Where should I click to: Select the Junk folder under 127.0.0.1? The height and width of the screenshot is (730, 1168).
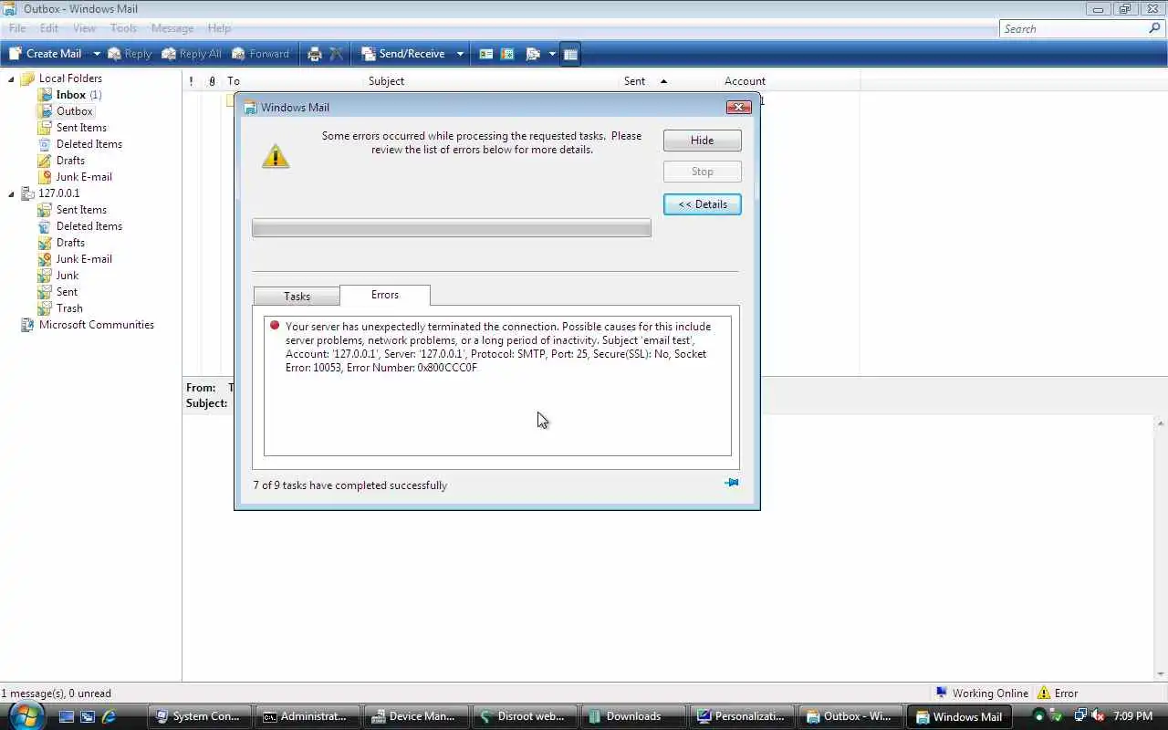(58, 276)
